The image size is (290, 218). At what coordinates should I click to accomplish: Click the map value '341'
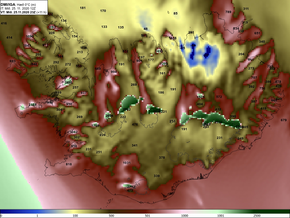pos(135,145)
